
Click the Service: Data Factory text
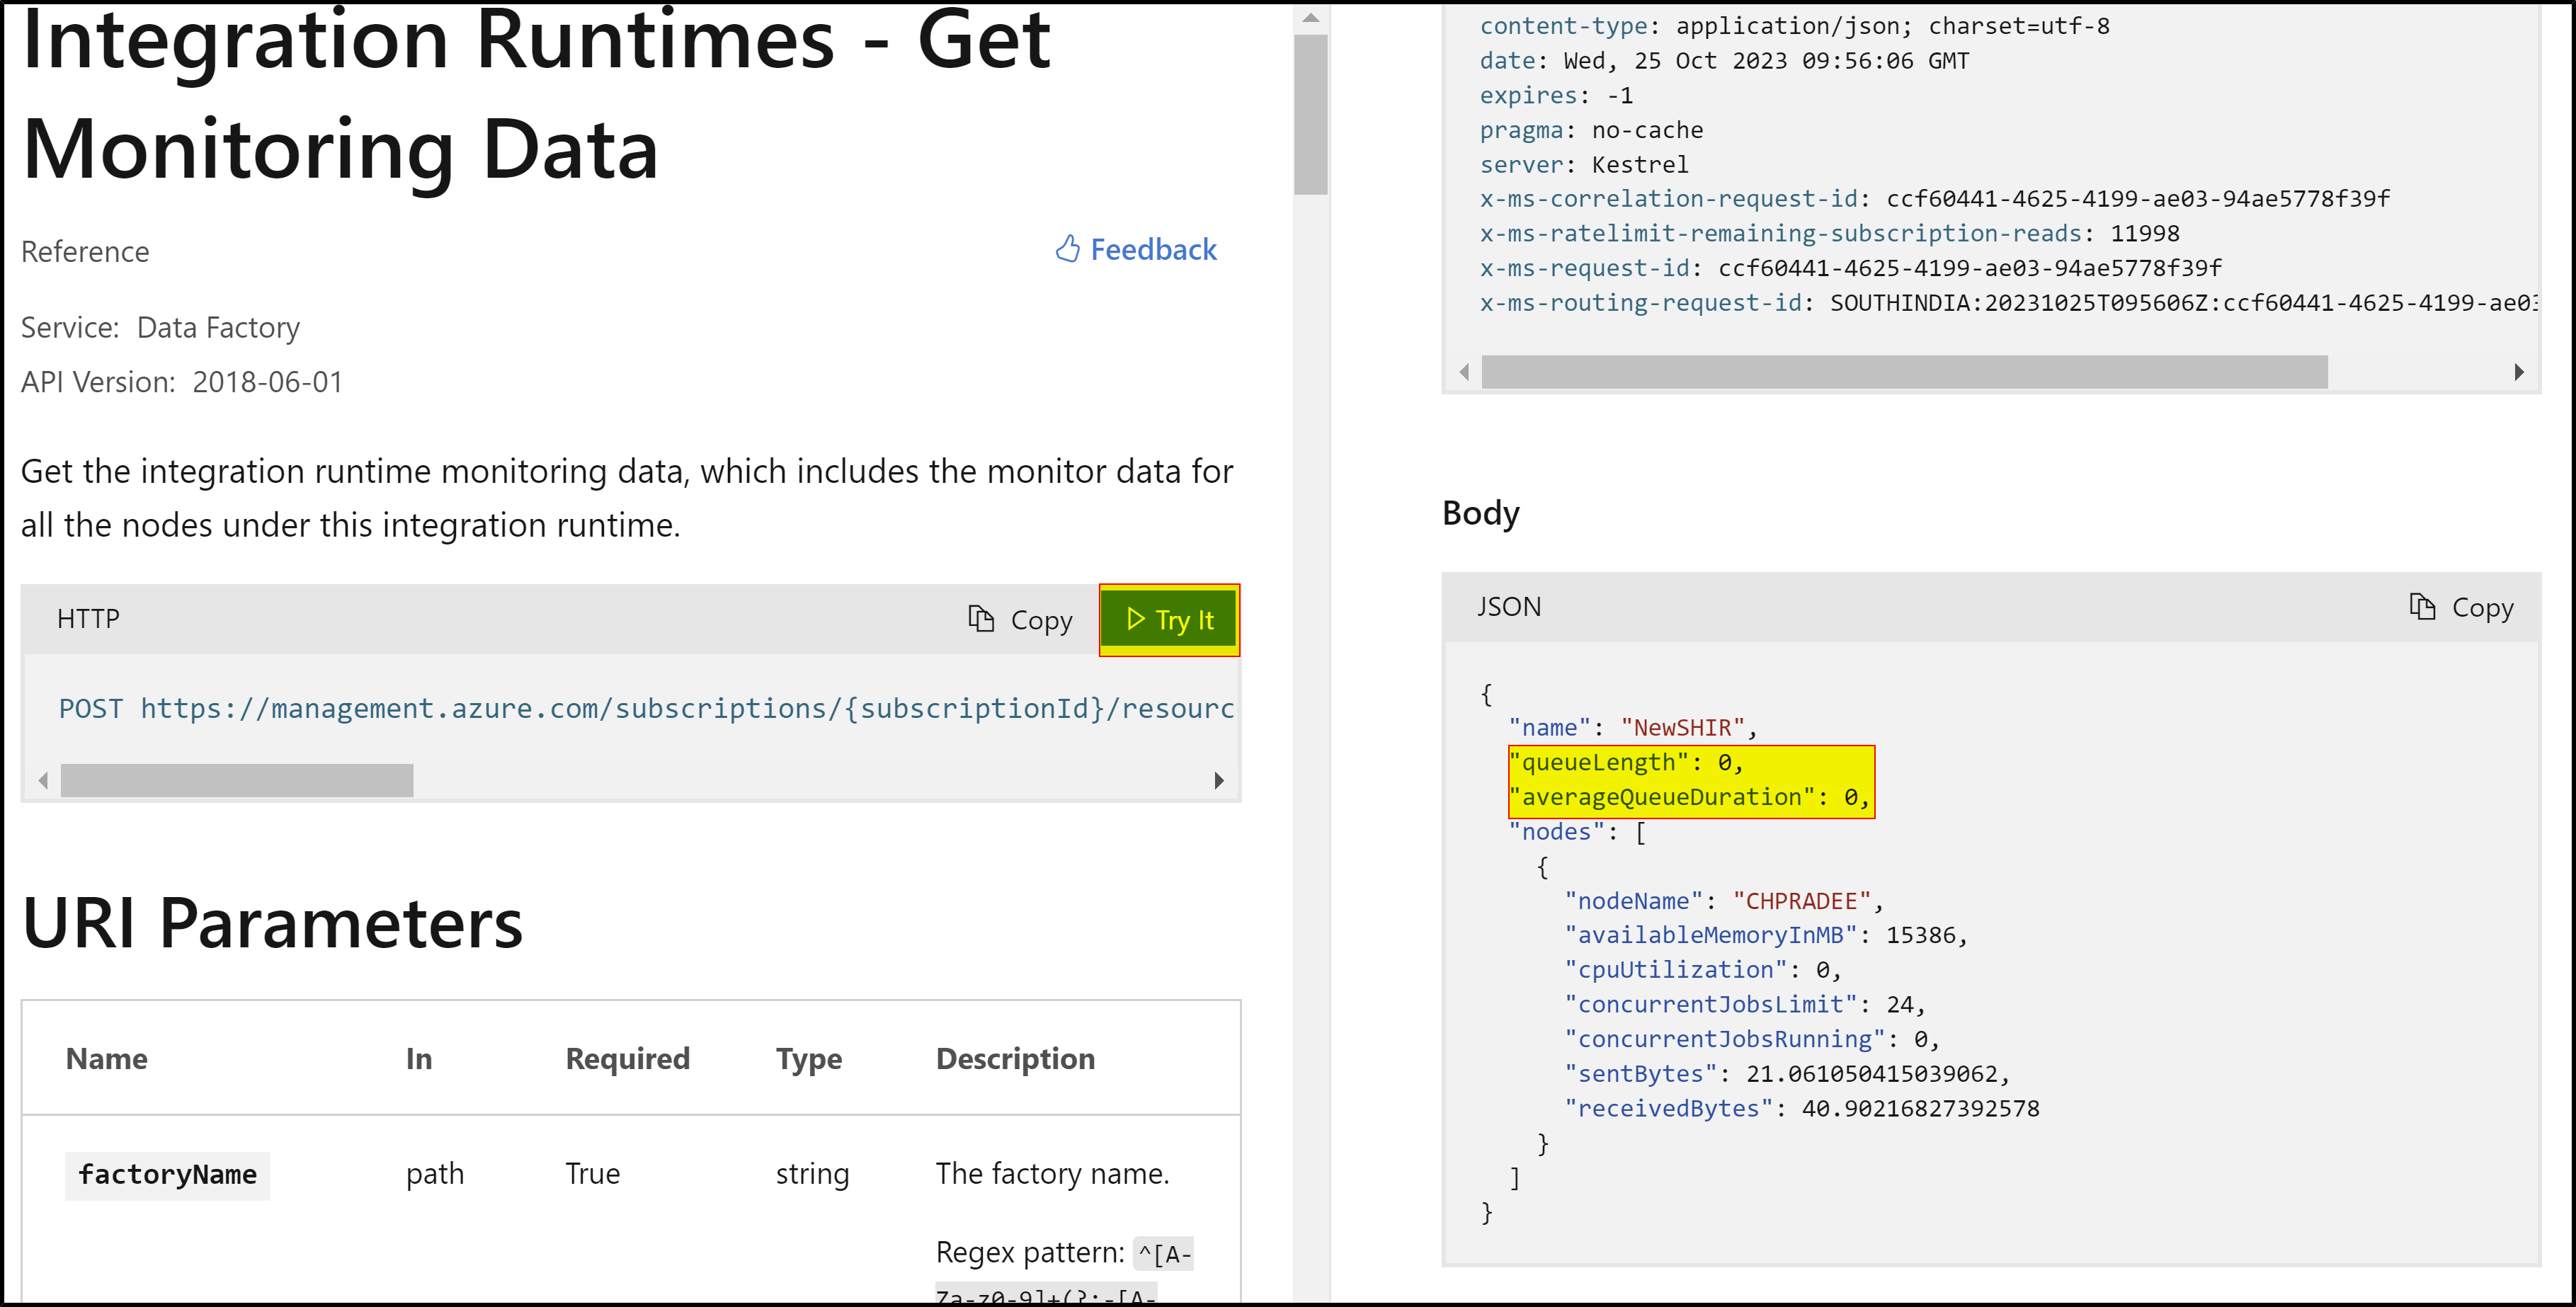coord(160,328)
